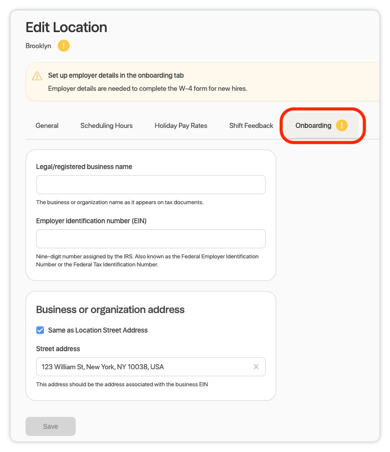390x452 pixels.
Task: Click the 'Business or organization address' heading
Action: pos(110,310)
